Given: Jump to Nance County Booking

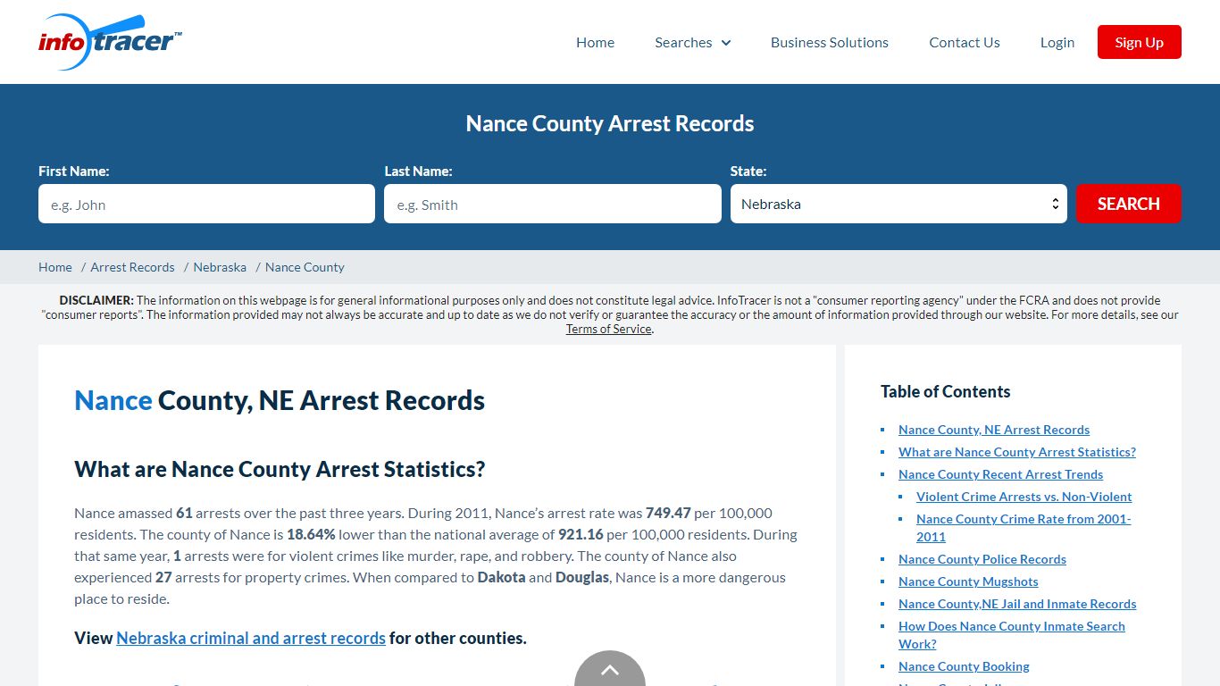Looking at the screenshot, I should pyautogui.click(x=964, y=666).
